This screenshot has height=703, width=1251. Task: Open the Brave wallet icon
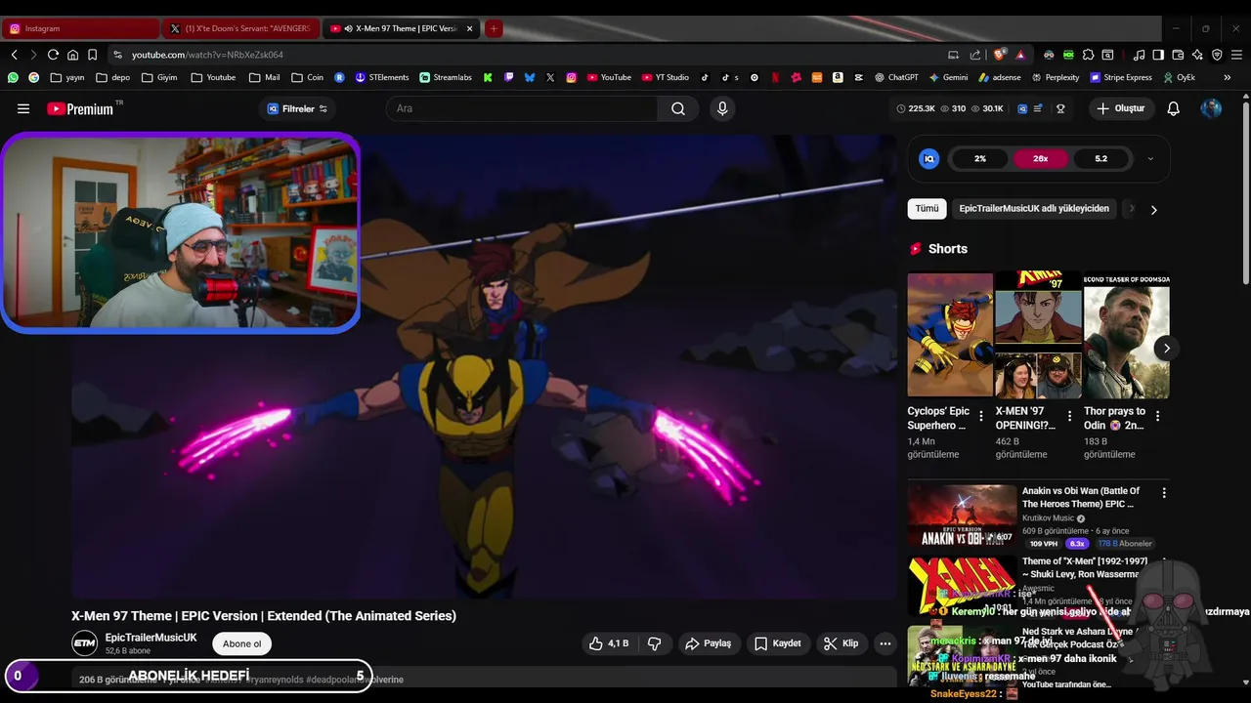pos(1178,55)
